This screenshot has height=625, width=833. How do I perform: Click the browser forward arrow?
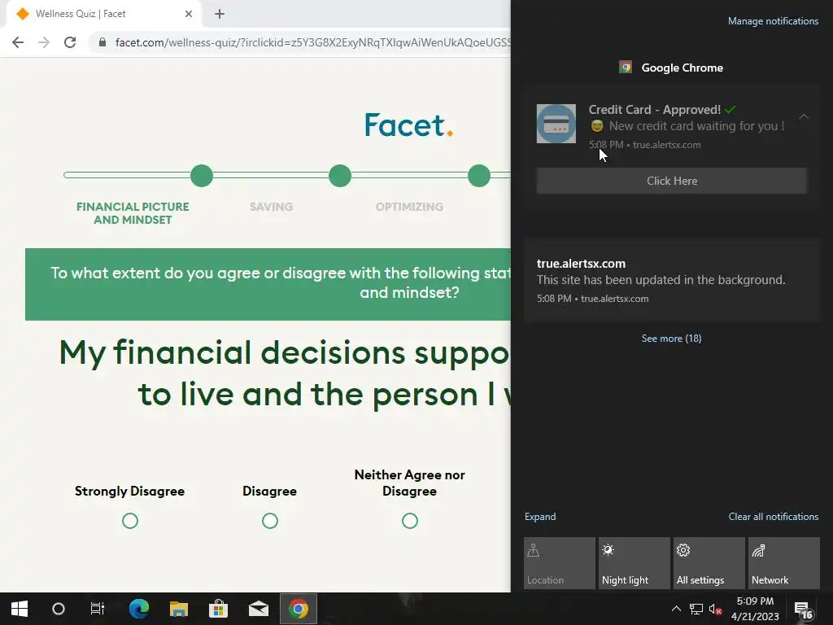tap(44, 42)
